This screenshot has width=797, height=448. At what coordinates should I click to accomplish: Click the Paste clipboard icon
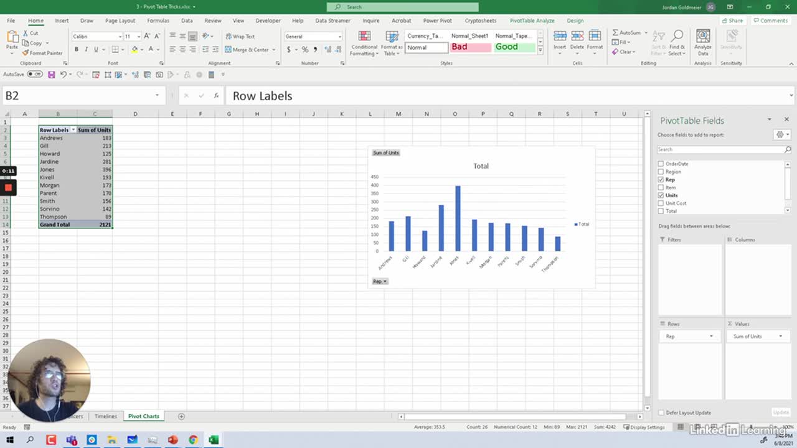tap(12, 35)
